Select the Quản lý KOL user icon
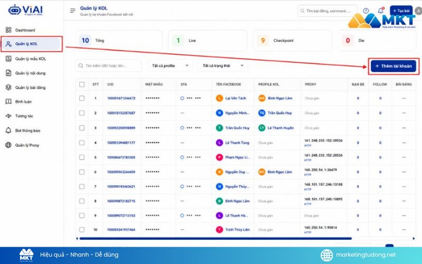The width and height of the screenshot is (422, 264). 8,44
